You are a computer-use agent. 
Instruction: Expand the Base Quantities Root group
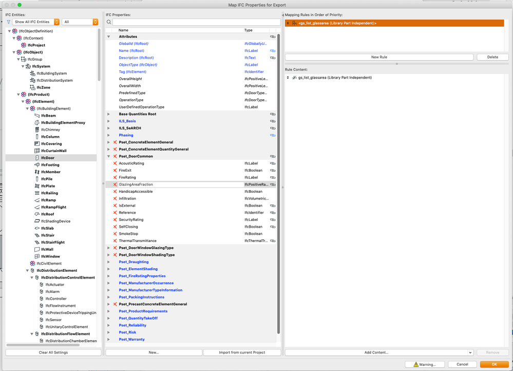pos(108,114)
